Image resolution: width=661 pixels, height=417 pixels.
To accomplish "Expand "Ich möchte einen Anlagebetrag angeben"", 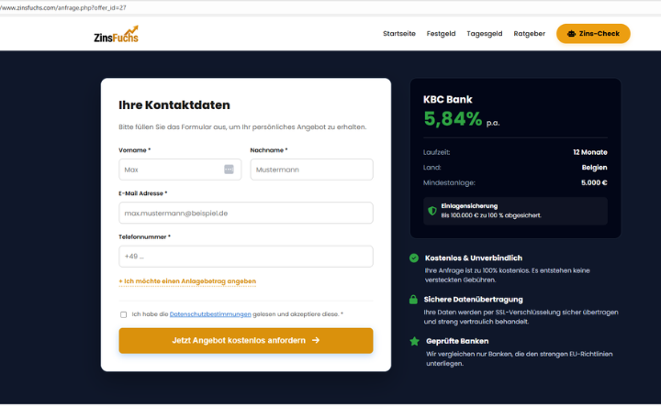I will 187,281.
